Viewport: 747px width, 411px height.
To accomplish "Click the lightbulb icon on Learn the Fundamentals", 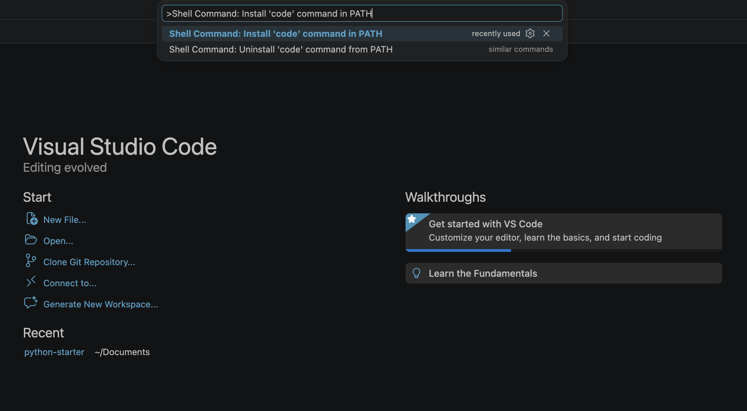I will click(416, 273).
